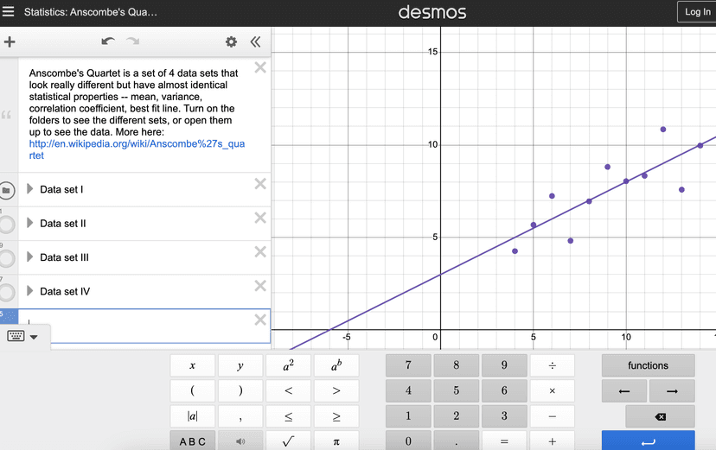This screenshot has height=450, width=716.
Task: Insert the division operator
Action: (552, 365)
